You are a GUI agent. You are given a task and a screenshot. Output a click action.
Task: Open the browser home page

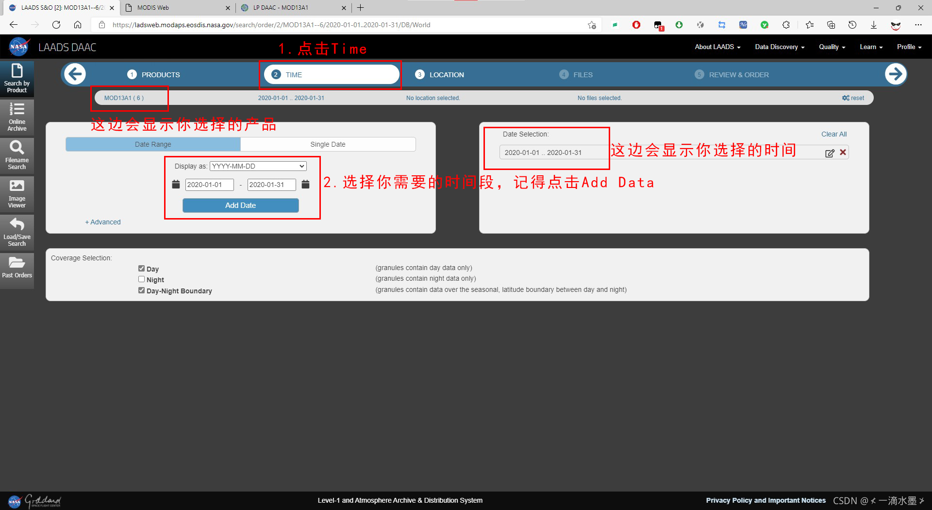[78, 25]
